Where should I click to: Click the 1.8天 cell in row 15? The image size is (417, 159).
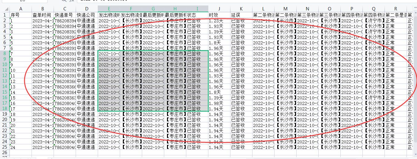219,92
